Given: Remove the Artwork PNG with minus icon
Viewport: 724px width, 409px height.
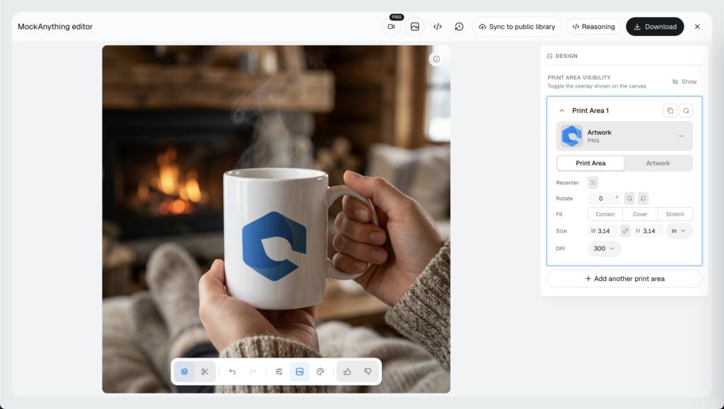Looking at the screenshot, I should coord(681,136).
